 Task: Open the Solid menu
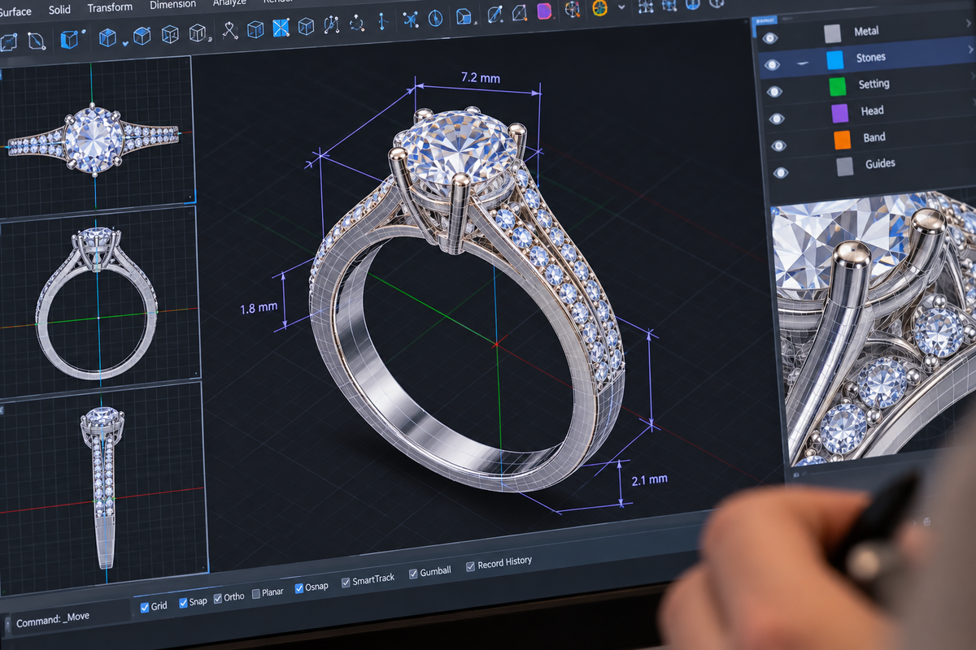click(x=59, y=10)
